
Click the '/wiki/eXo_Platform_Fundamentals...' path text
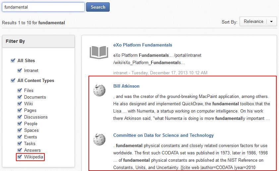tap(149, 63)
